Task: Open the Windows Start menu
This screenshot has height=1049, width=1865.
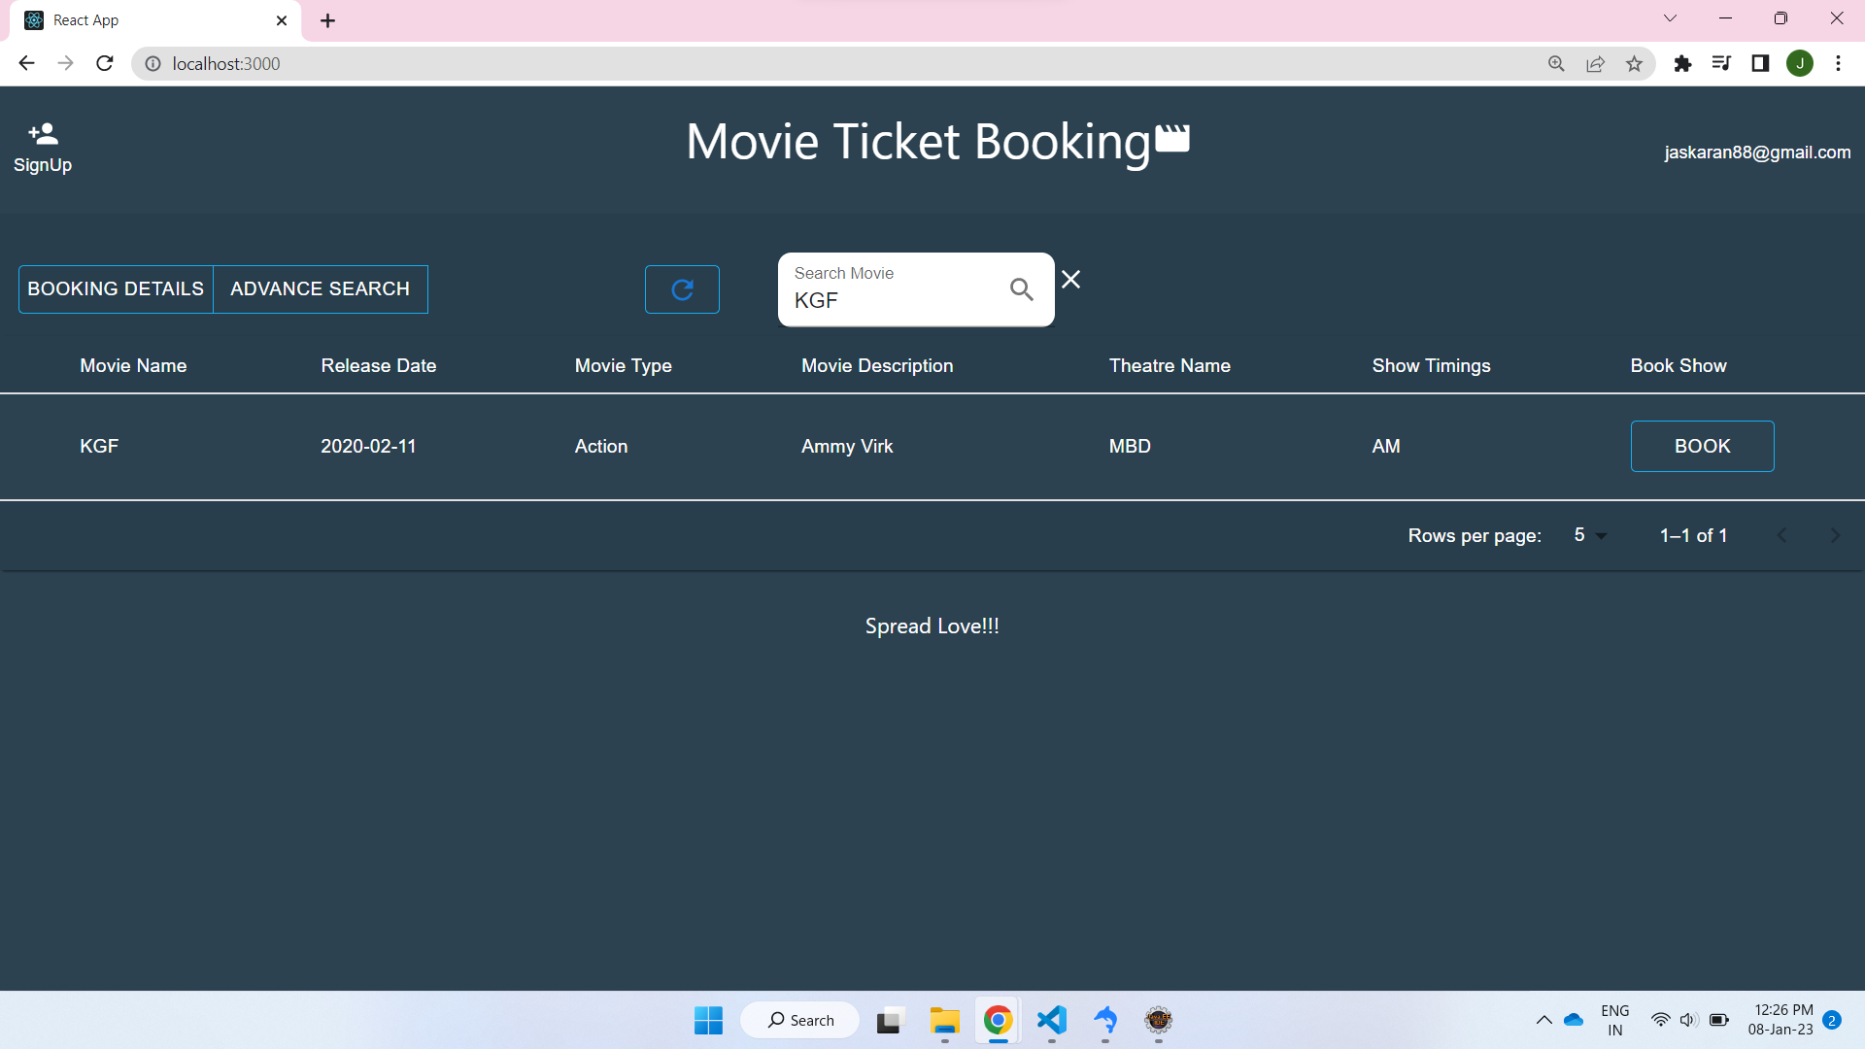Action: (708, 1020)
